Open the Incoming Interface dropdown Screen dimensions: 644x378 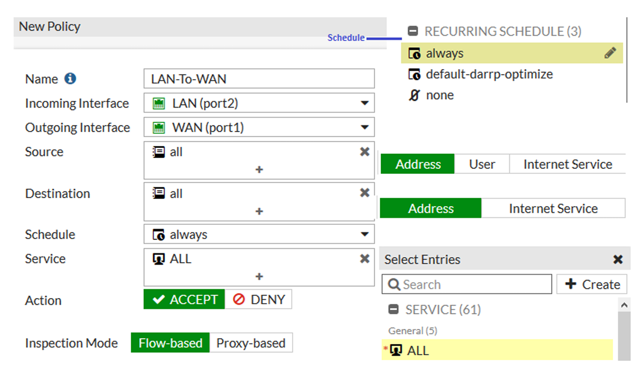click(x=364, y=104)
